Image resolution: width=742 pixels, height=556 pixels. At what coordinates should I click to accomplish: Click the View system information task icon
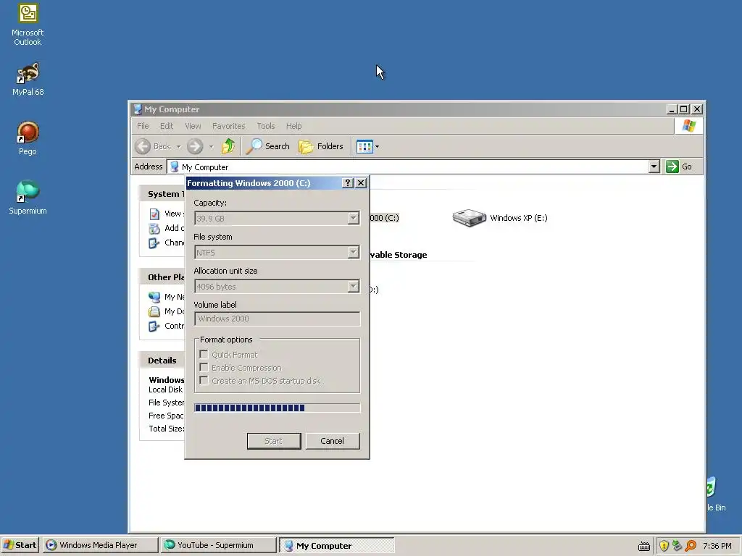tap(154, 214)
